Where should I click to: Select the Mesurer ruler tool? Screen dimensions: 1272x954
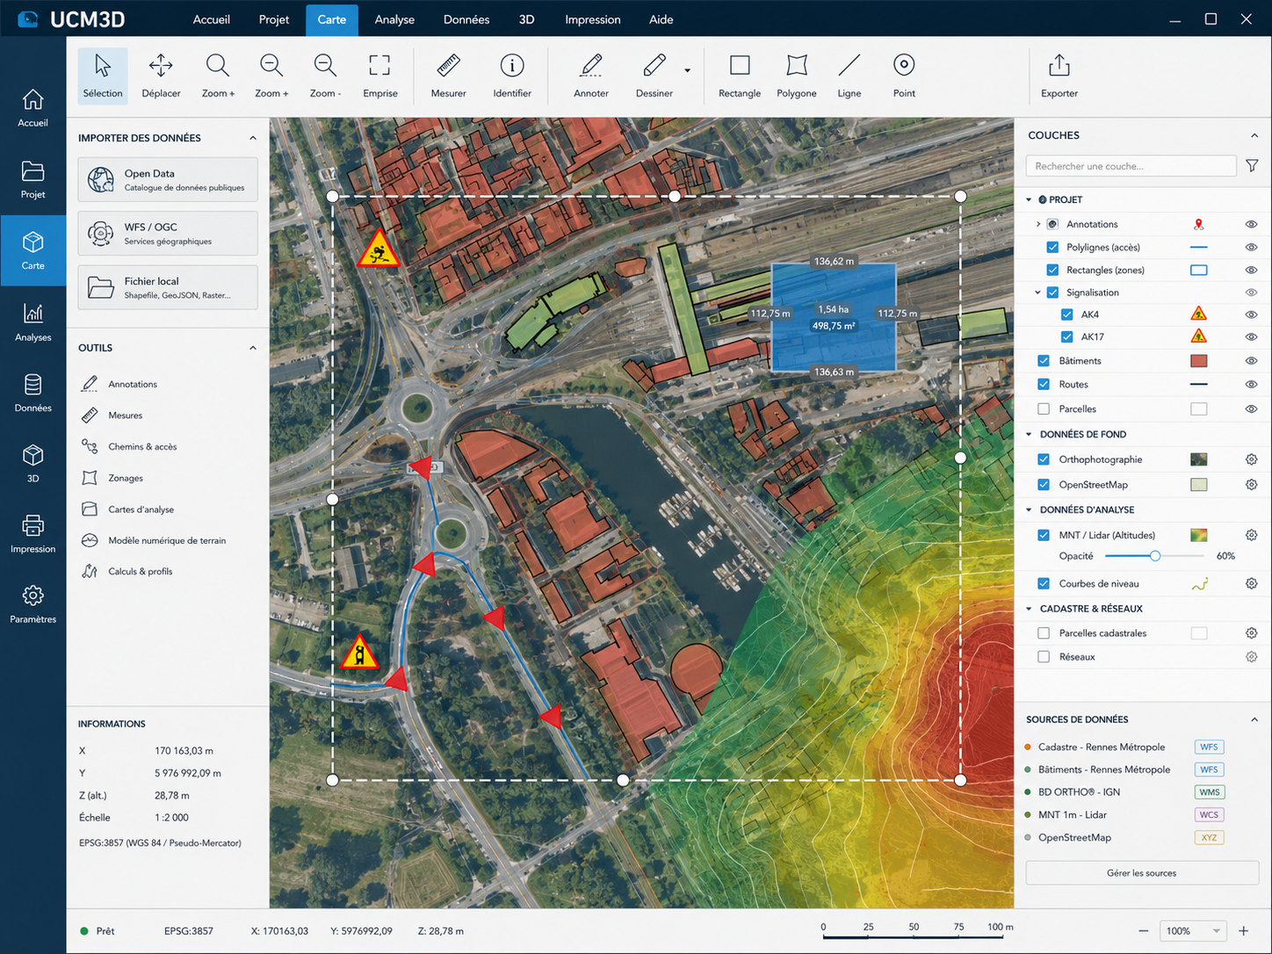[448, 76]
